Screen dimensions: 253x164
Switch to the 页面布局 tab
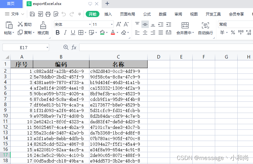tap(128, 14)
